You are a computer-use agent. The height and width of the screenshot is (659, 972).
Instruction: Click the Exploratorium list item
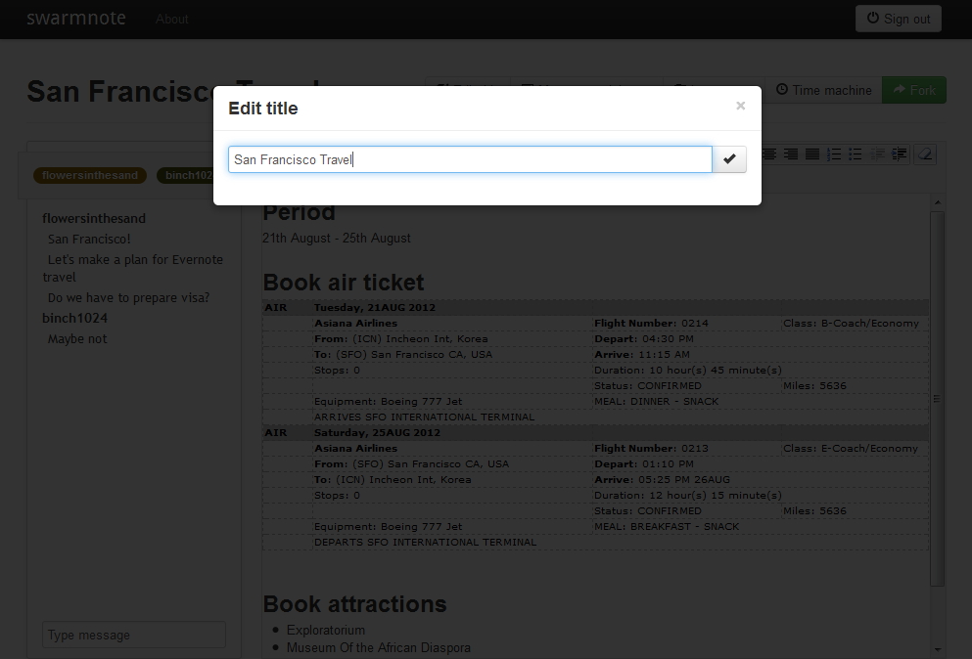point(325,630)
